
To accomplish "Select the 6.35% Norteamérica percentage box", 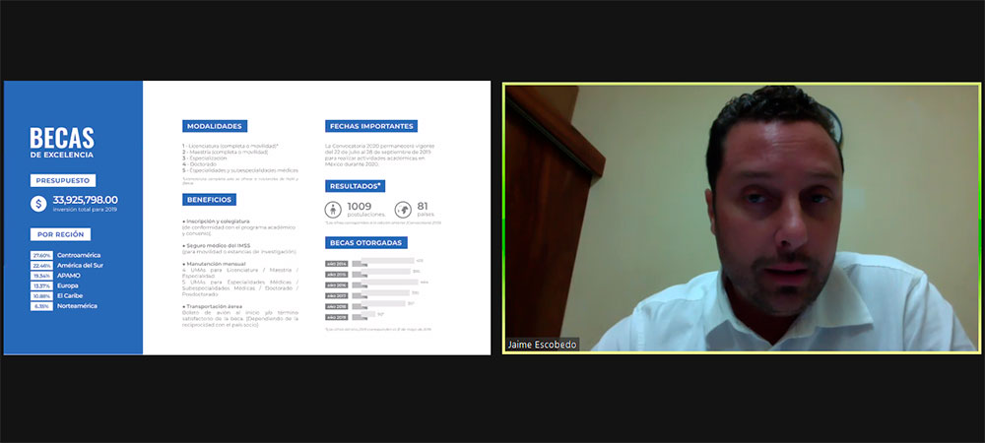I will pyautogui.click(x=42, y=306).
